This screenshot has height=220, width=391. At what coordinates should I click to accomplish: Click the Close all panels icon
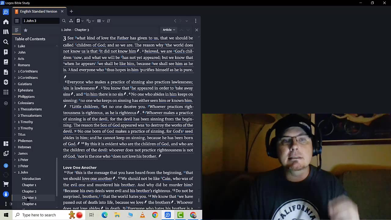[6, 153]
